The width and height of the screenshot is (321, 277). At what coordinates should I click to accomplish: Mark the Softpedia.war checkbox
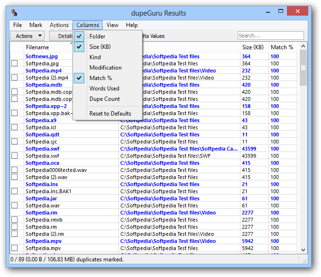pos(15,206)
